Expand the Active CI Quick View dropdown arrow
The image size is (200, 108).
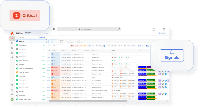[41, 33]
